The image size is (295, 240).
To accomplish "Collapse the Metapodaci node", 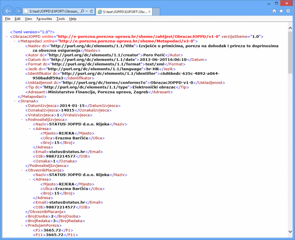I will pyautogui.click(x=15, y=41).
